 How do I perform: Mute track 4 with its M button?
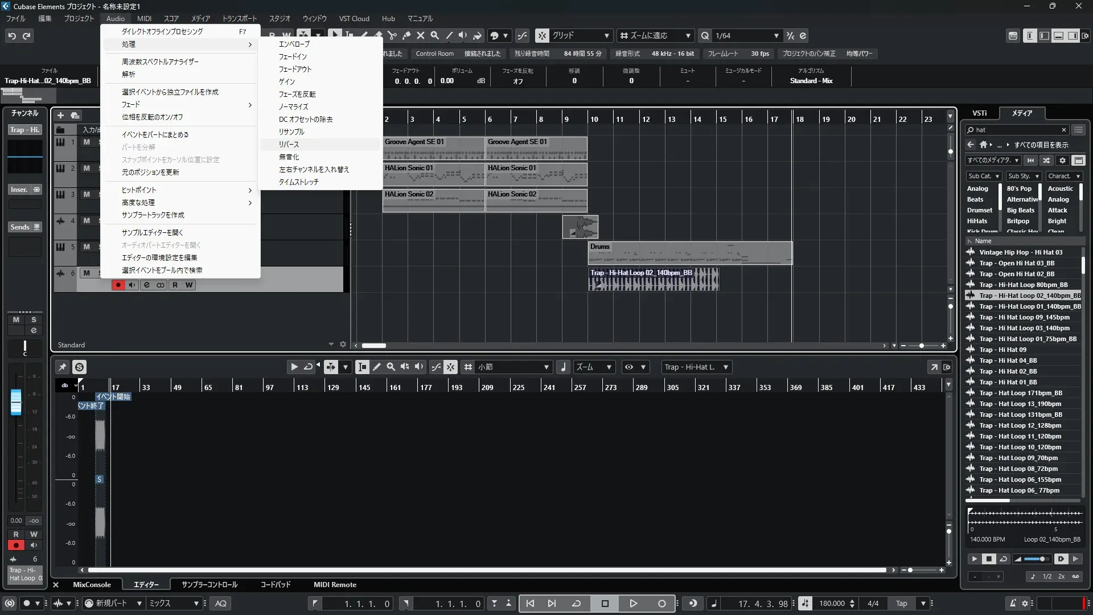pyautogui.click(x=87, y=221)
